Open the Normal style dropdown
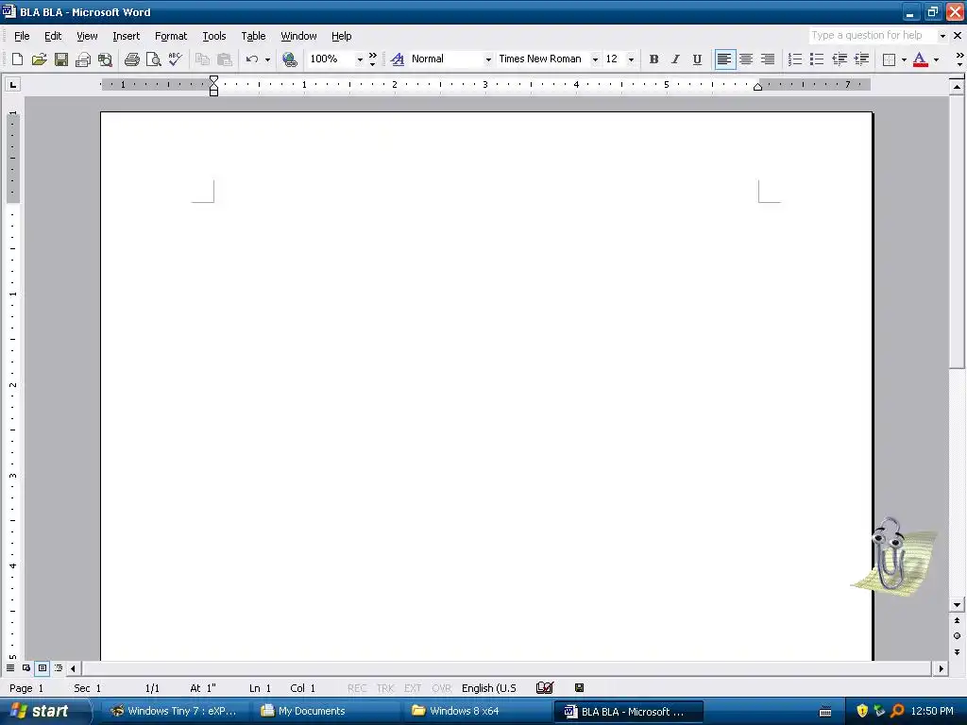Image resolution: width=967 pixels, height=725 pixels. pos(488,59)
